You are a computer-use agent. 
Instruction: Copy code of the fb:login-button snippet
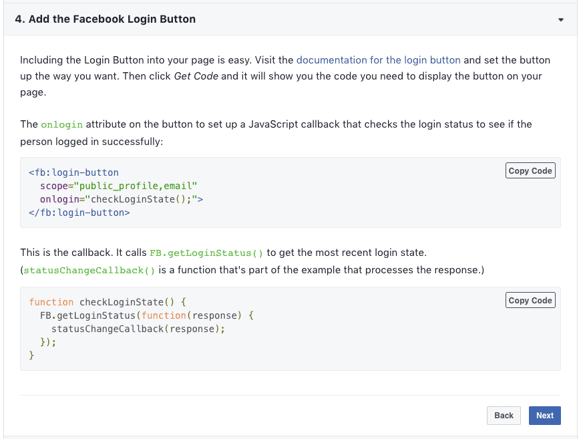[x=530, y=170]
